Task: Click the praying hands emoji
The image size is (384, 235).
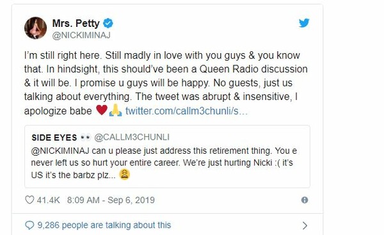Action: click(115, 110)
